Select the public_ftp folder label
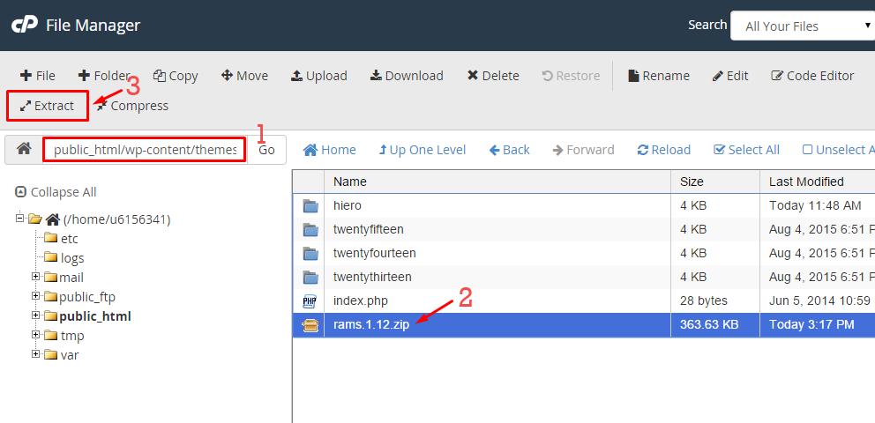The image size is (875, 423). click(x=87, y=297)
